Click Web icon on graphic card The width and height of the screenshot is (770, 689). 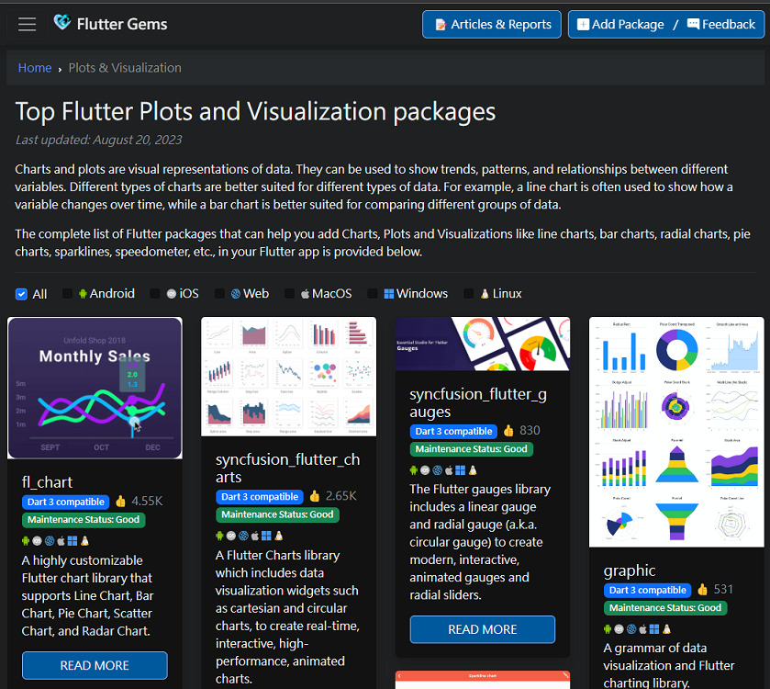[x=631, y=629]
